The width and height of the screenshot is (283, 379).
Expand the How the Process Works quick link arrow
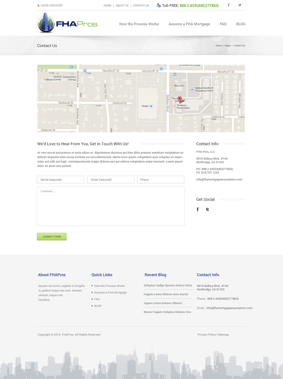click(92, 286)
